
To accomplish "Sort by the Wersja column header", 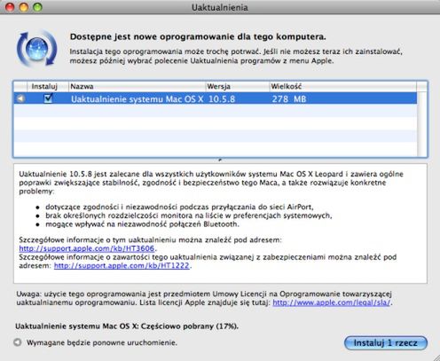I will click(238, 86).
